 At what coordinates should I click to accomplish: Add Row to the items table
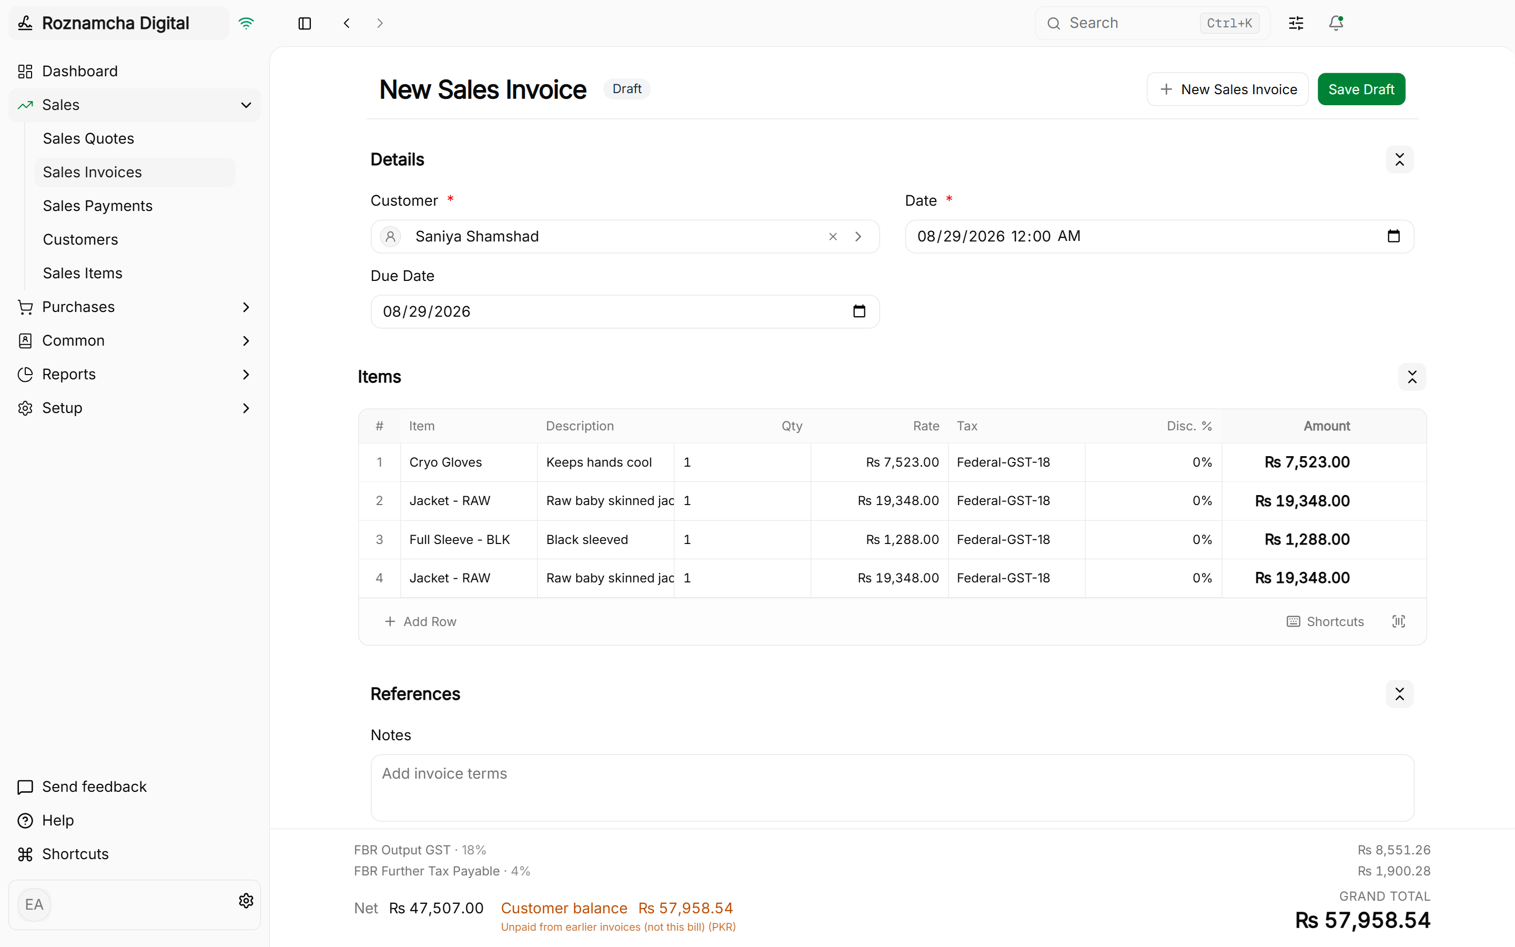420,621
